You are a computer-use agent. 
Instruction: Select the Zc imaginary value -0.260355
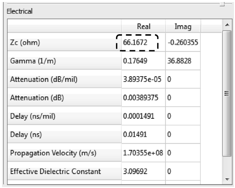pyautogui.click(x=183, y=42)
